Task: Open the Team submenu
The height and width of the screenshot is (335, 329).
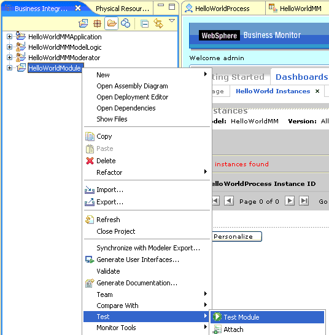Action: coord(147,295)
